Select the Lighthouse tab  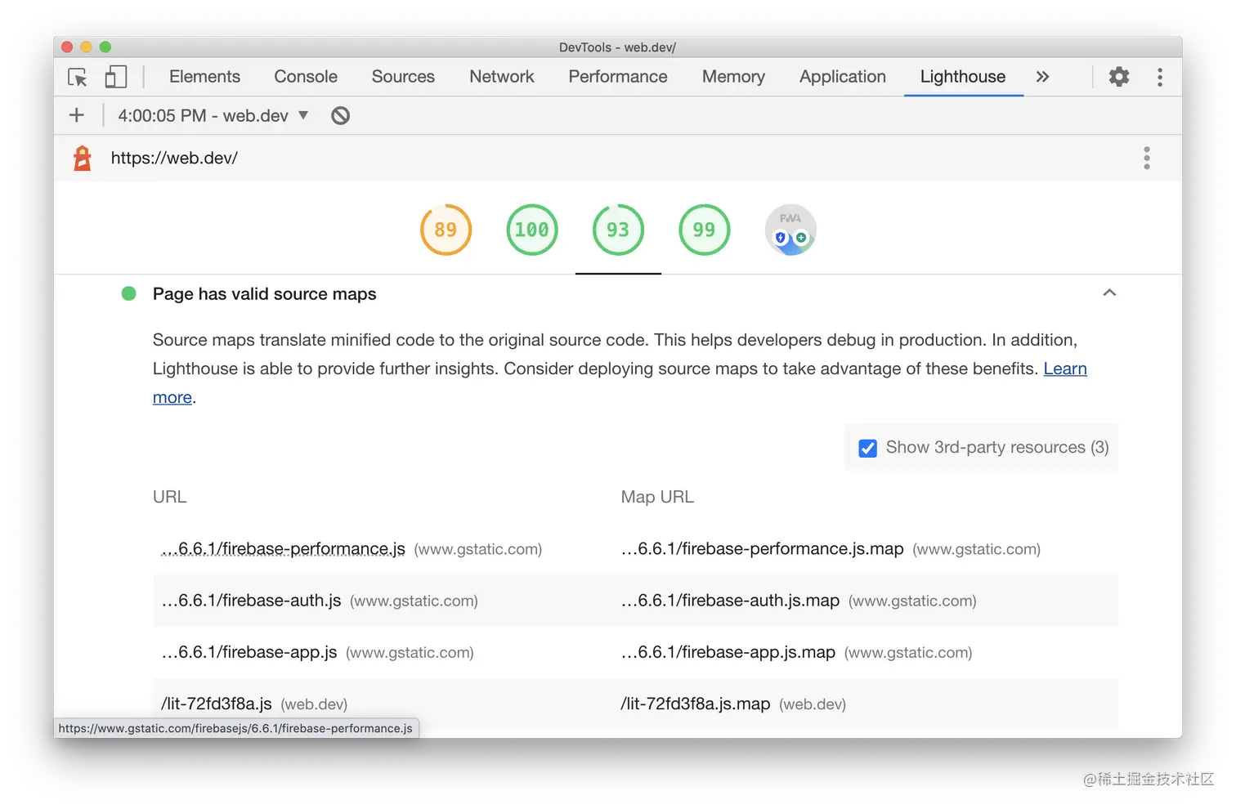tap(963, 77)
